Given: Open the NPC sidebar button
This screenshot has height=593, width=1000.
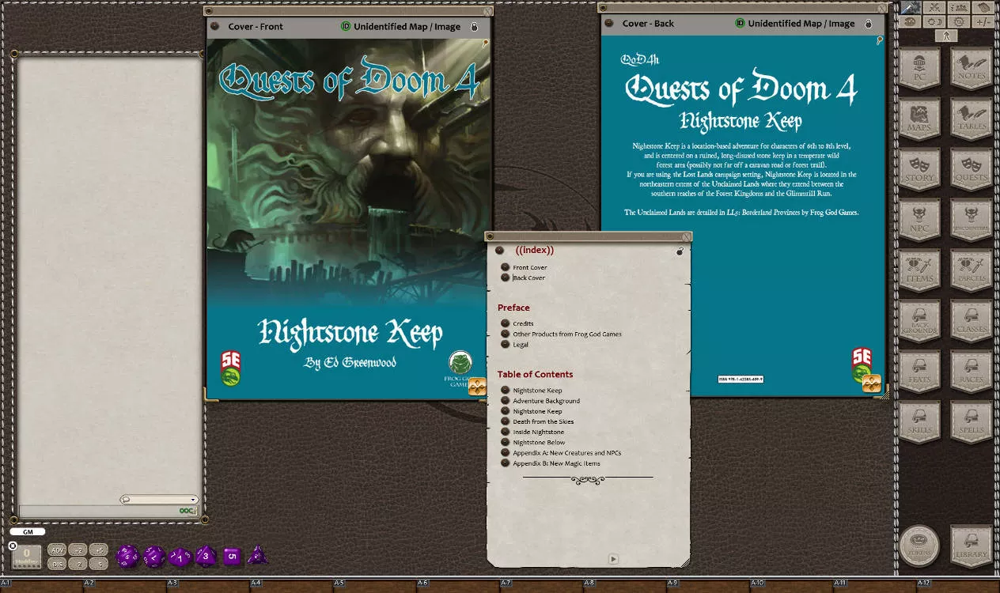Looking at the screenshot, I should 919,220.
